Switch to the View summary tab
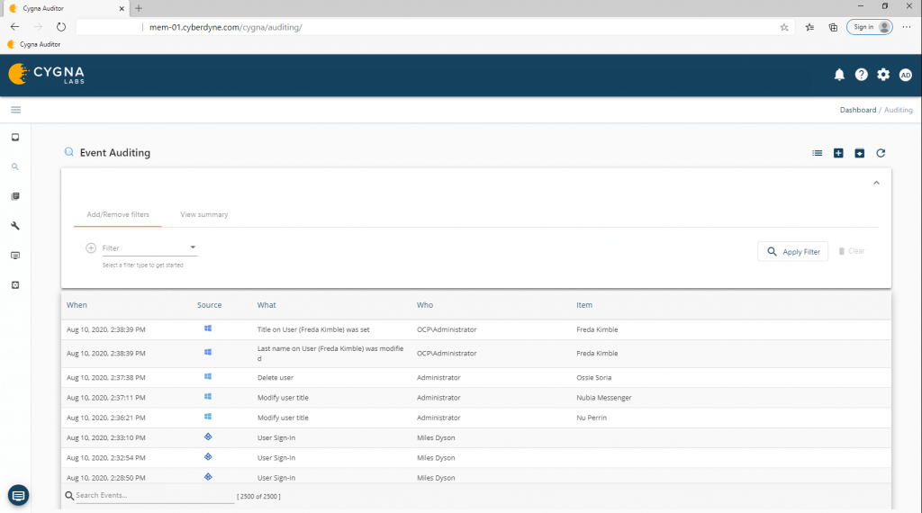 pyautogui.click(x=203, y=215)
